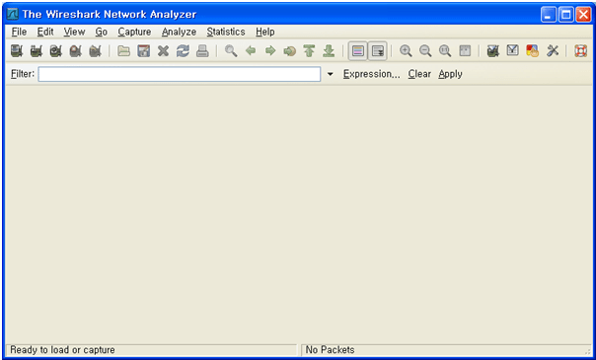Viewport: 596px width, 360px height.
Task: Click 'No Packets' status text
Action: coord(330,350)
